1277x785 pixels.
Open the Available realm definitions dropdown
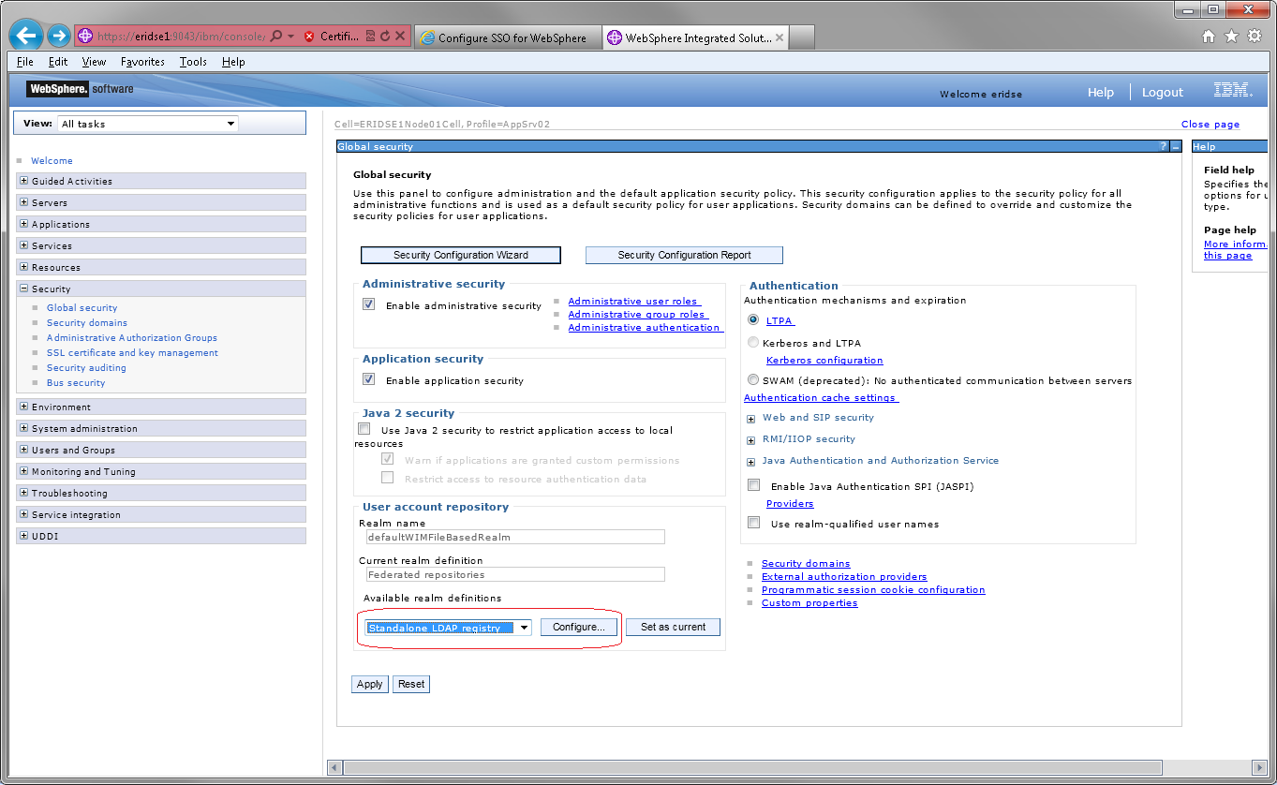pos(524,628)
